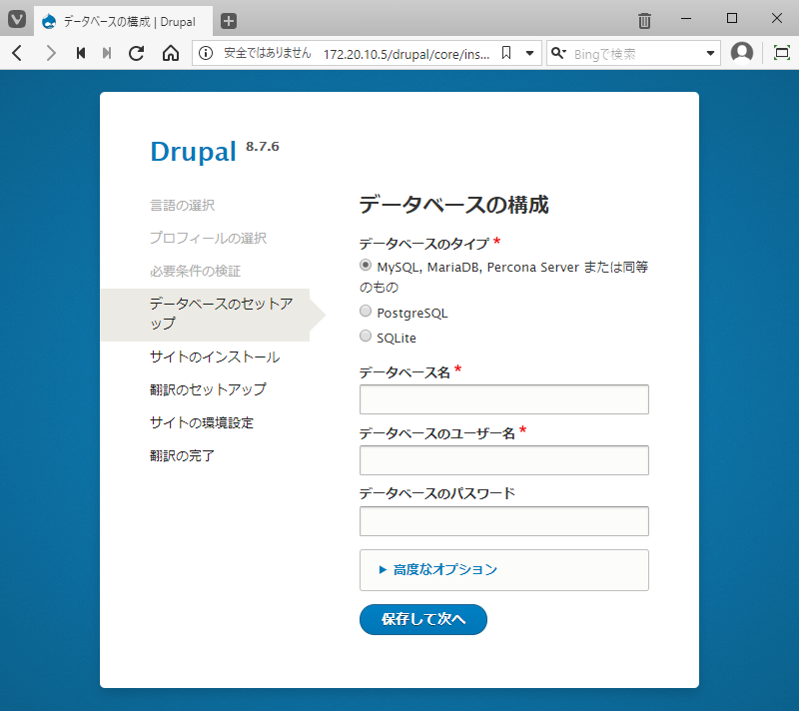Click the データベースのパスワード input field
The width and height of the screenshot is (799, 711).
pyautogui.click(x=504, y=521)
